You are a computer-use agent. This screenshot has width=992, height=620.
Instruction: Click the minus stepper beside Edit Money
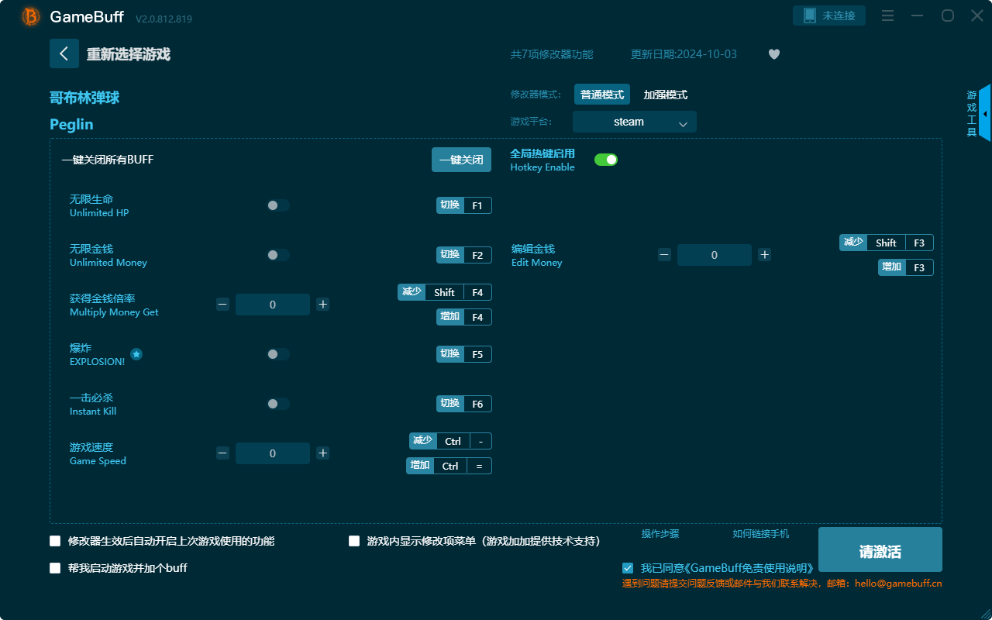coord(664,254)
